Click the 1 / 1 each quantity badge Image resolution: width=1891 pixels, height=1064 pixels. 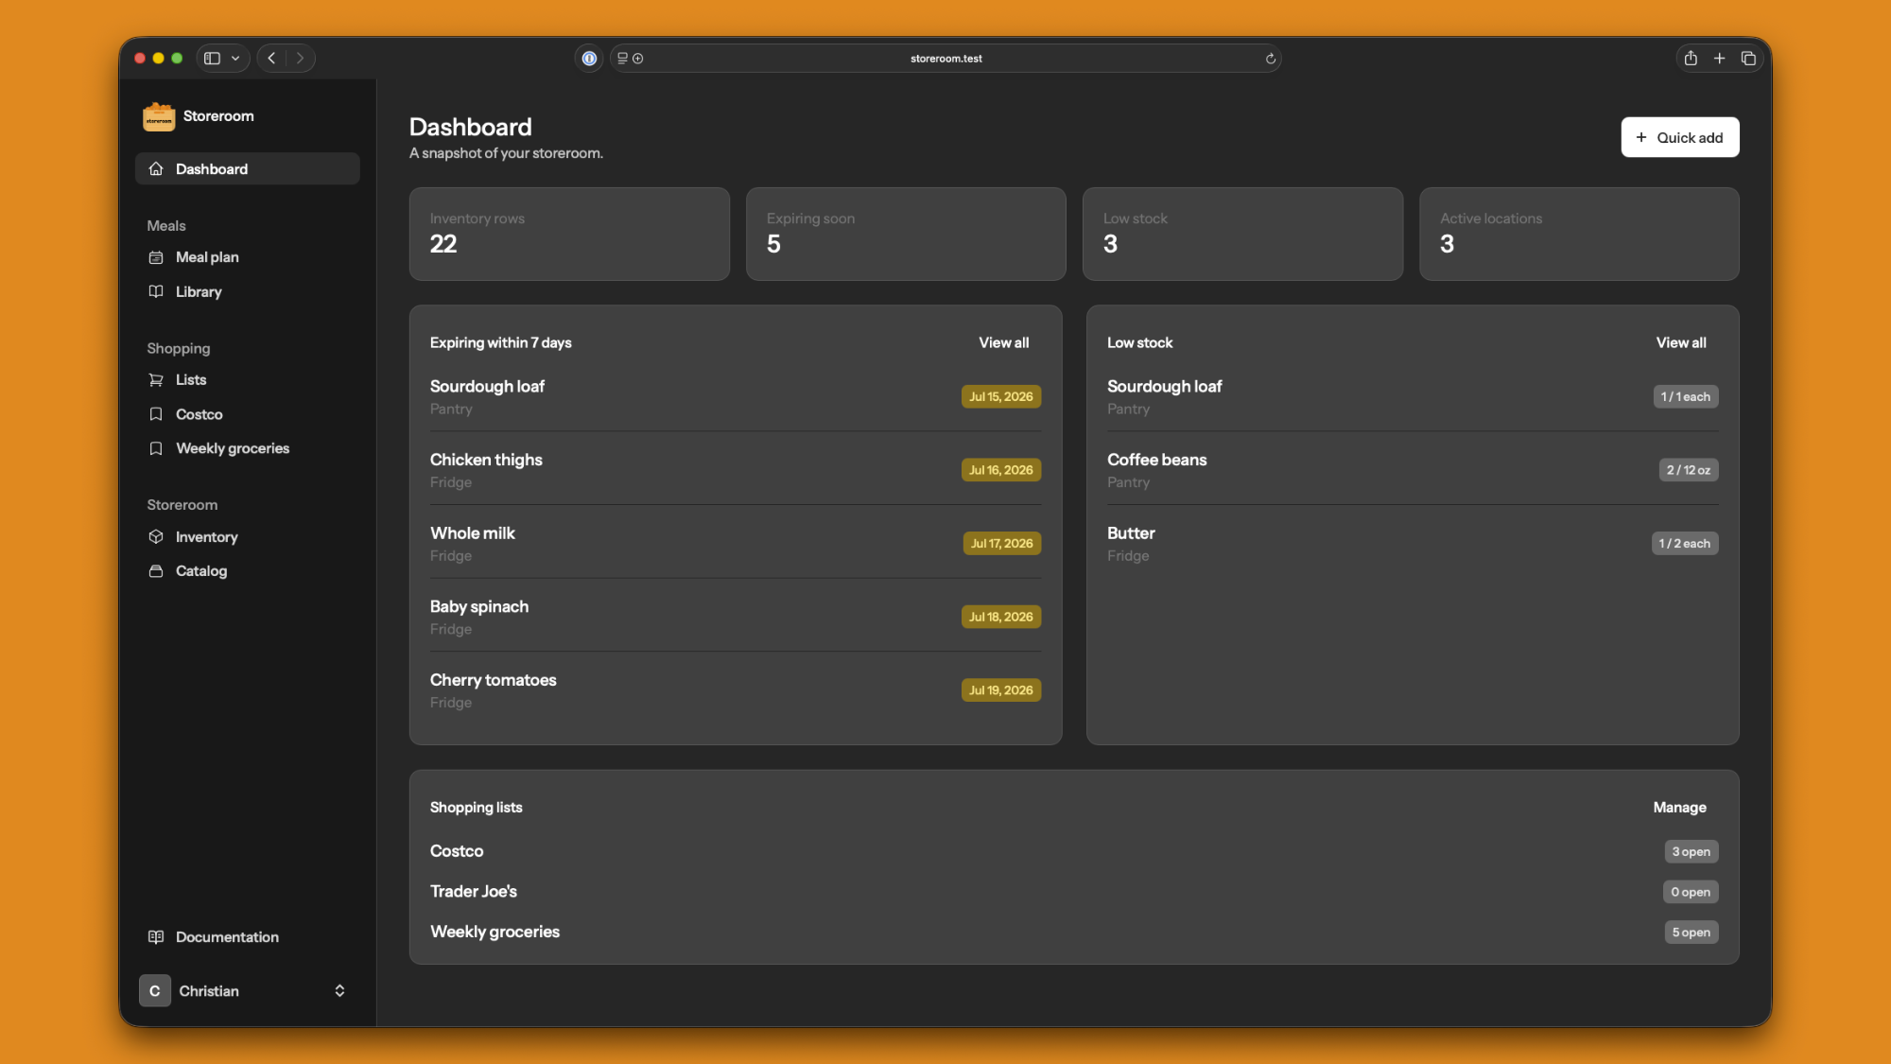(x=1685, y=396)
